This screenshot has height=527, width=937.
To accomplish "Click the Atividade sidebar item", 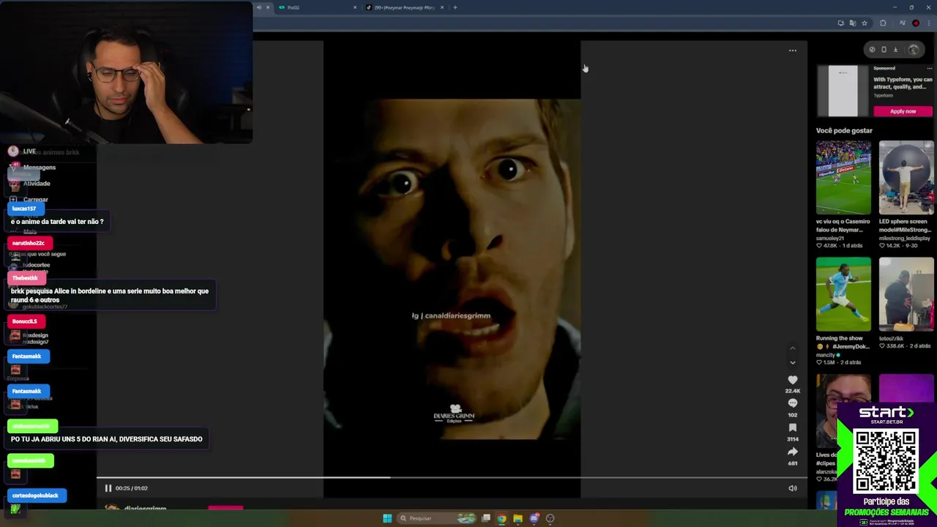I will coord(36,184).
